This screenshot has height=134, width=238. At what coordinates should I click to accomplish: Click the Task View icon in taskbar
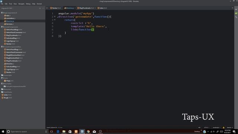(x=51, y=131)
